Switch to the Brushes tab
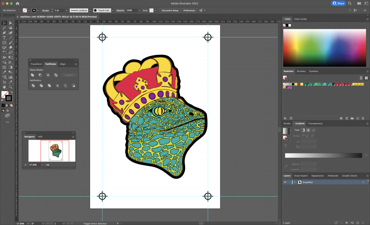The image size is (370, 225). 301,71
